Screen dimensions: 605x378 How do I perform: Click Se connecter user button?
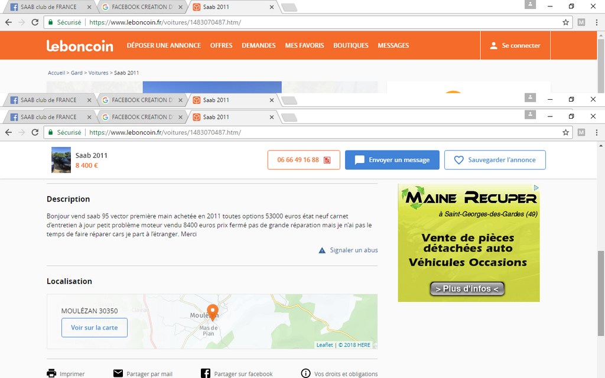pos(515,45)
